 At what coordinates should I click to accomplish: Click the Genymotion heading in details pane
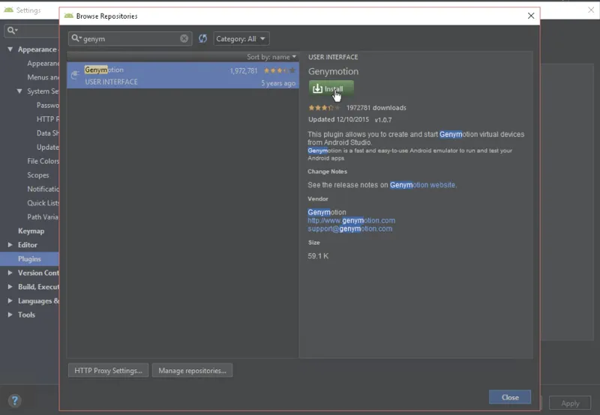click(333, 71)
